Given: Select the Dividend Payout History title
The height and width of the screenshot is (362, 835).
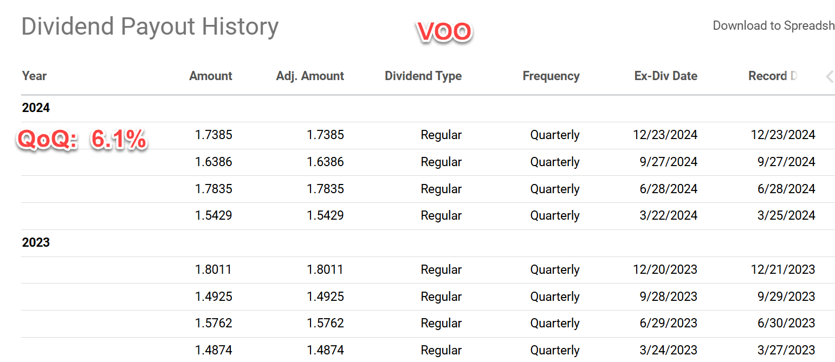Looking at the screenshot, I should coord(150,27).
